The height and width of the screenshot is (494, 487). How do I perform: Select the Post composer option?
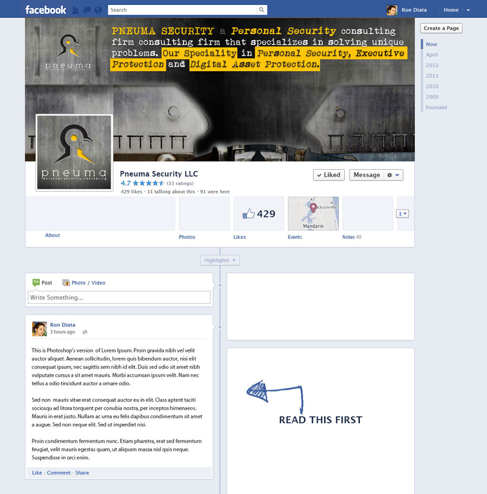42,283
